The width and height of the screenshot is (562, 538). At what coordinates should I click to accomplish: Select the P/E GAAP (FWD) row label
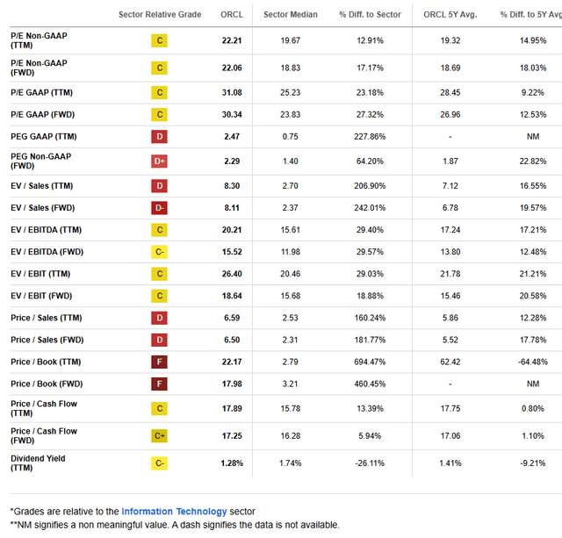(43, 115)
